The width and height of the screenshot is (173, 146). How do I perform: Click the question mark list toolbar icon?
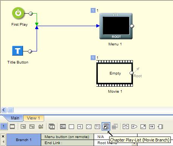97,126
